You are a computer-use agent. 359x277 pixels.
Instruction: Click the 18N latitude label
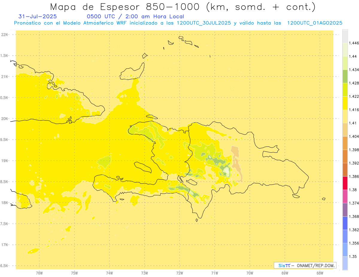[5, 203]
